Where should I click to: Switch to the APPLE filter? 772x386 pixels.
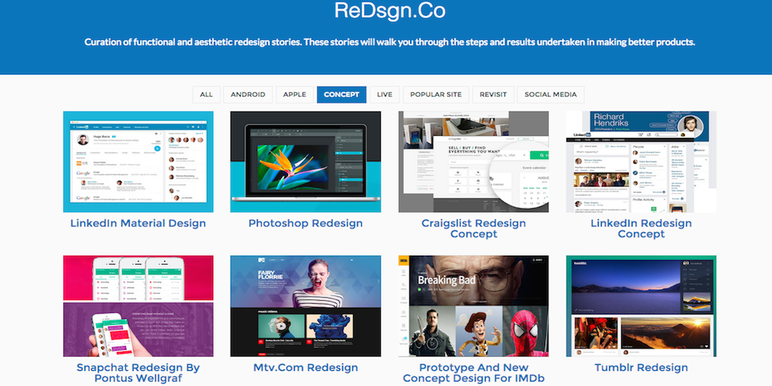pos(295,94)
